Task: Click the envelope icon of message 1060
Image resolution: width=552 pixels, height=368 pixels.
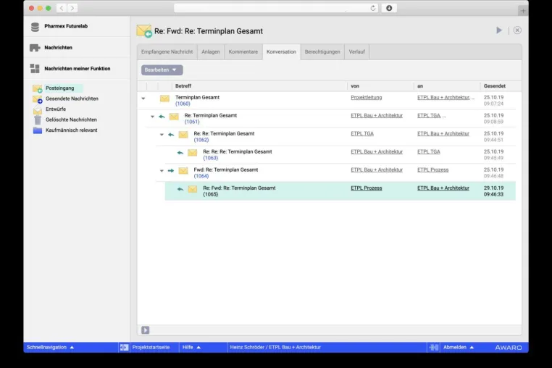Action: [x=164, y=99]
